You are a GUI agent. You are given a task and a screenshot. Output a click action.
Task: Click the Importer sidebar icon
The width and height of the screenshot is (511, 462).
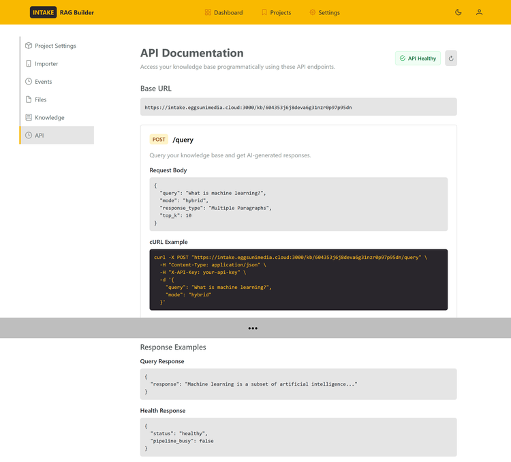point(29,63)
